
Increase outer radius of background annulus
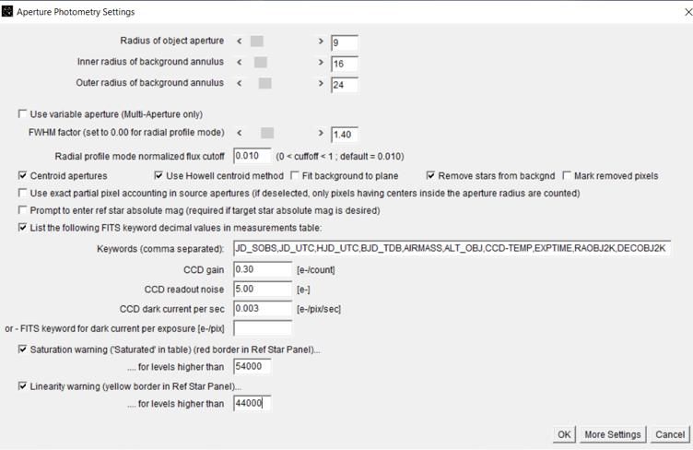pyautogui.click(x=321, y=84)
